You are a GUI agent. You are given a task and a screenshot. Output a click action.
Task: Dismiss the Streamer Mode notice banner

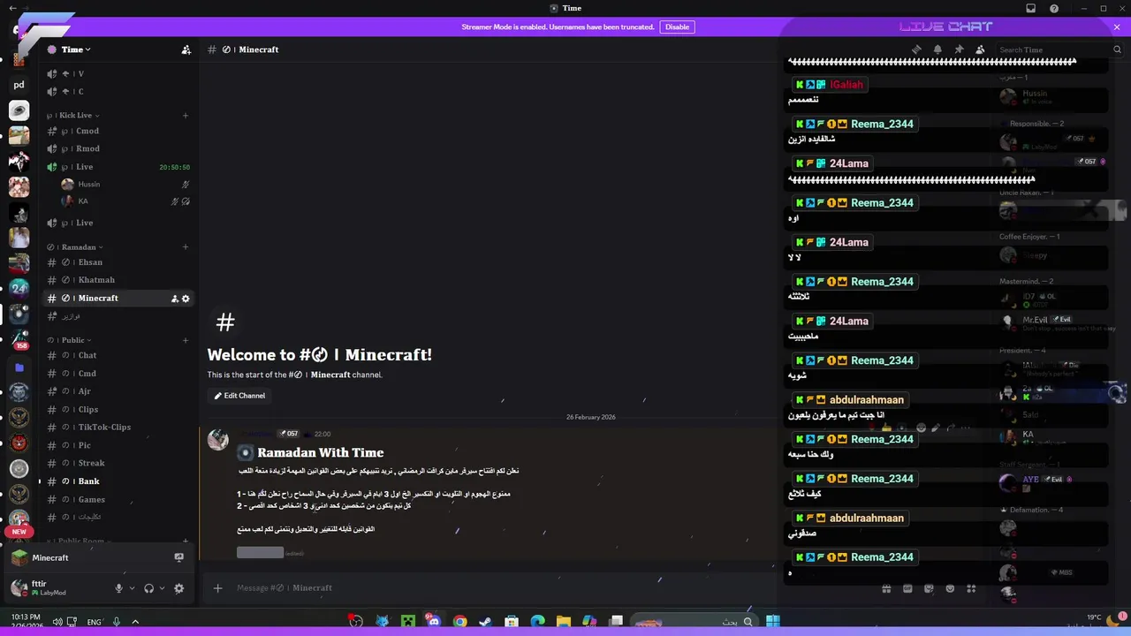point(1117,26)
